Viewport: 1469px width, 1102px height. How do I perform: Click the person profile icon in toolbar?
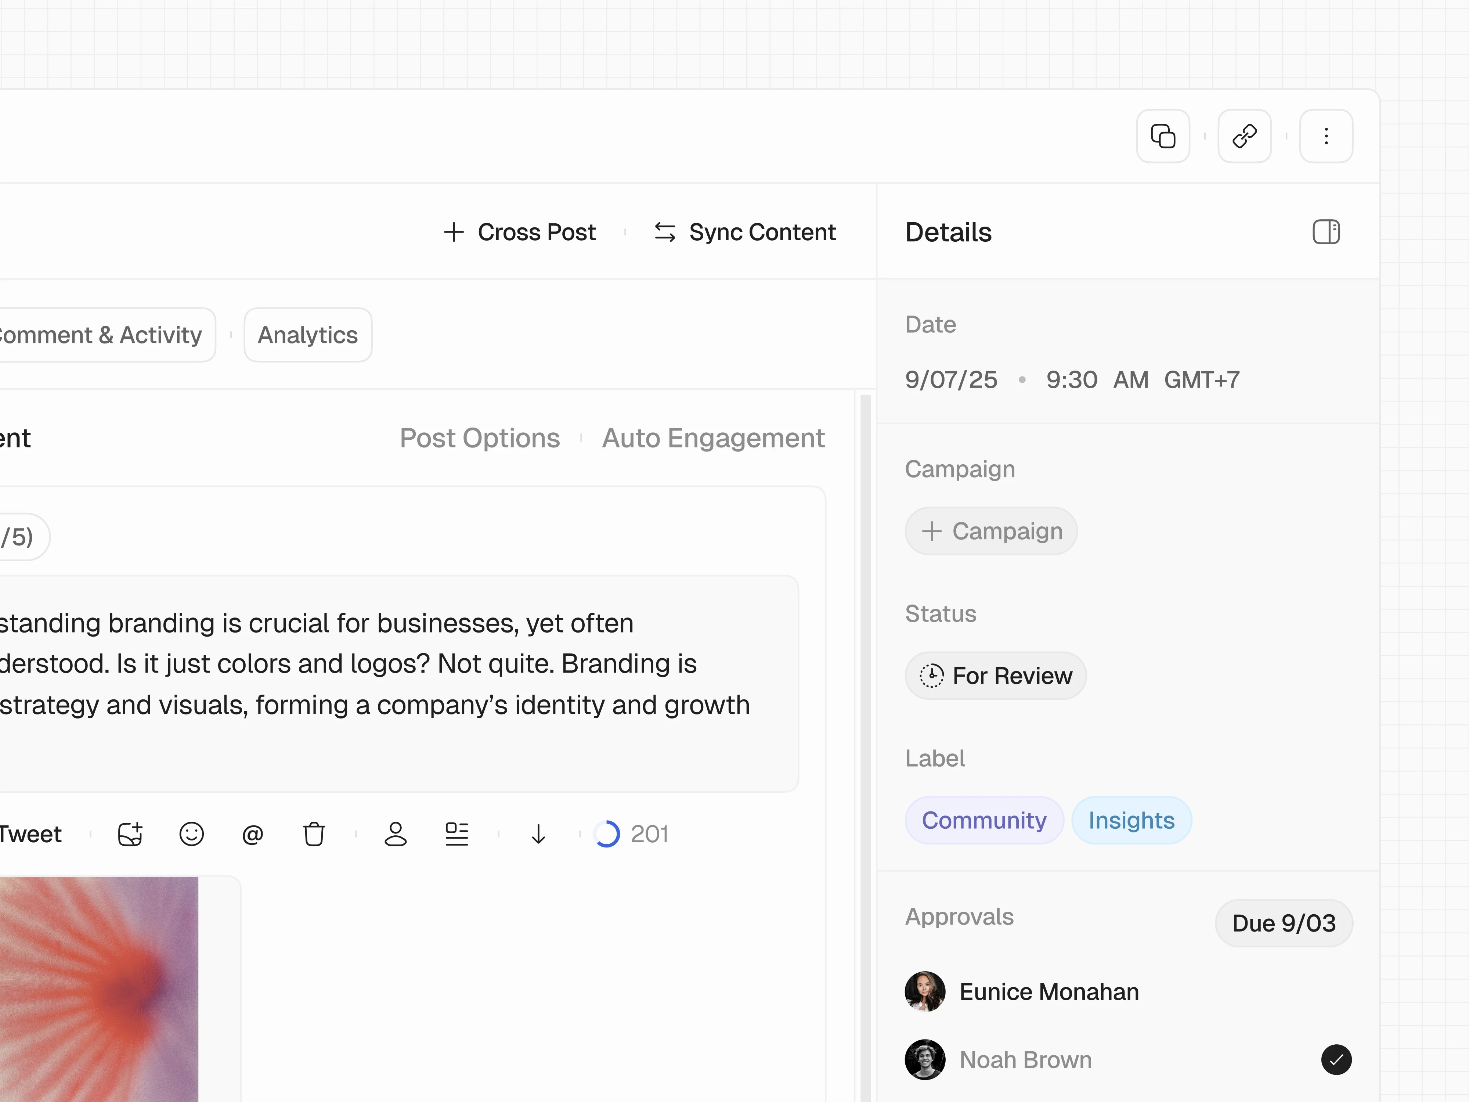click(395, 833)
